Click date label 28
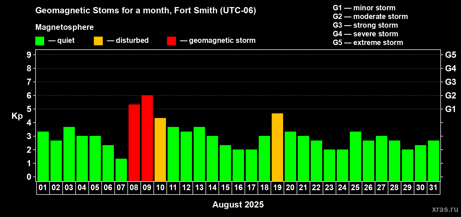 (x=394, y=187)
